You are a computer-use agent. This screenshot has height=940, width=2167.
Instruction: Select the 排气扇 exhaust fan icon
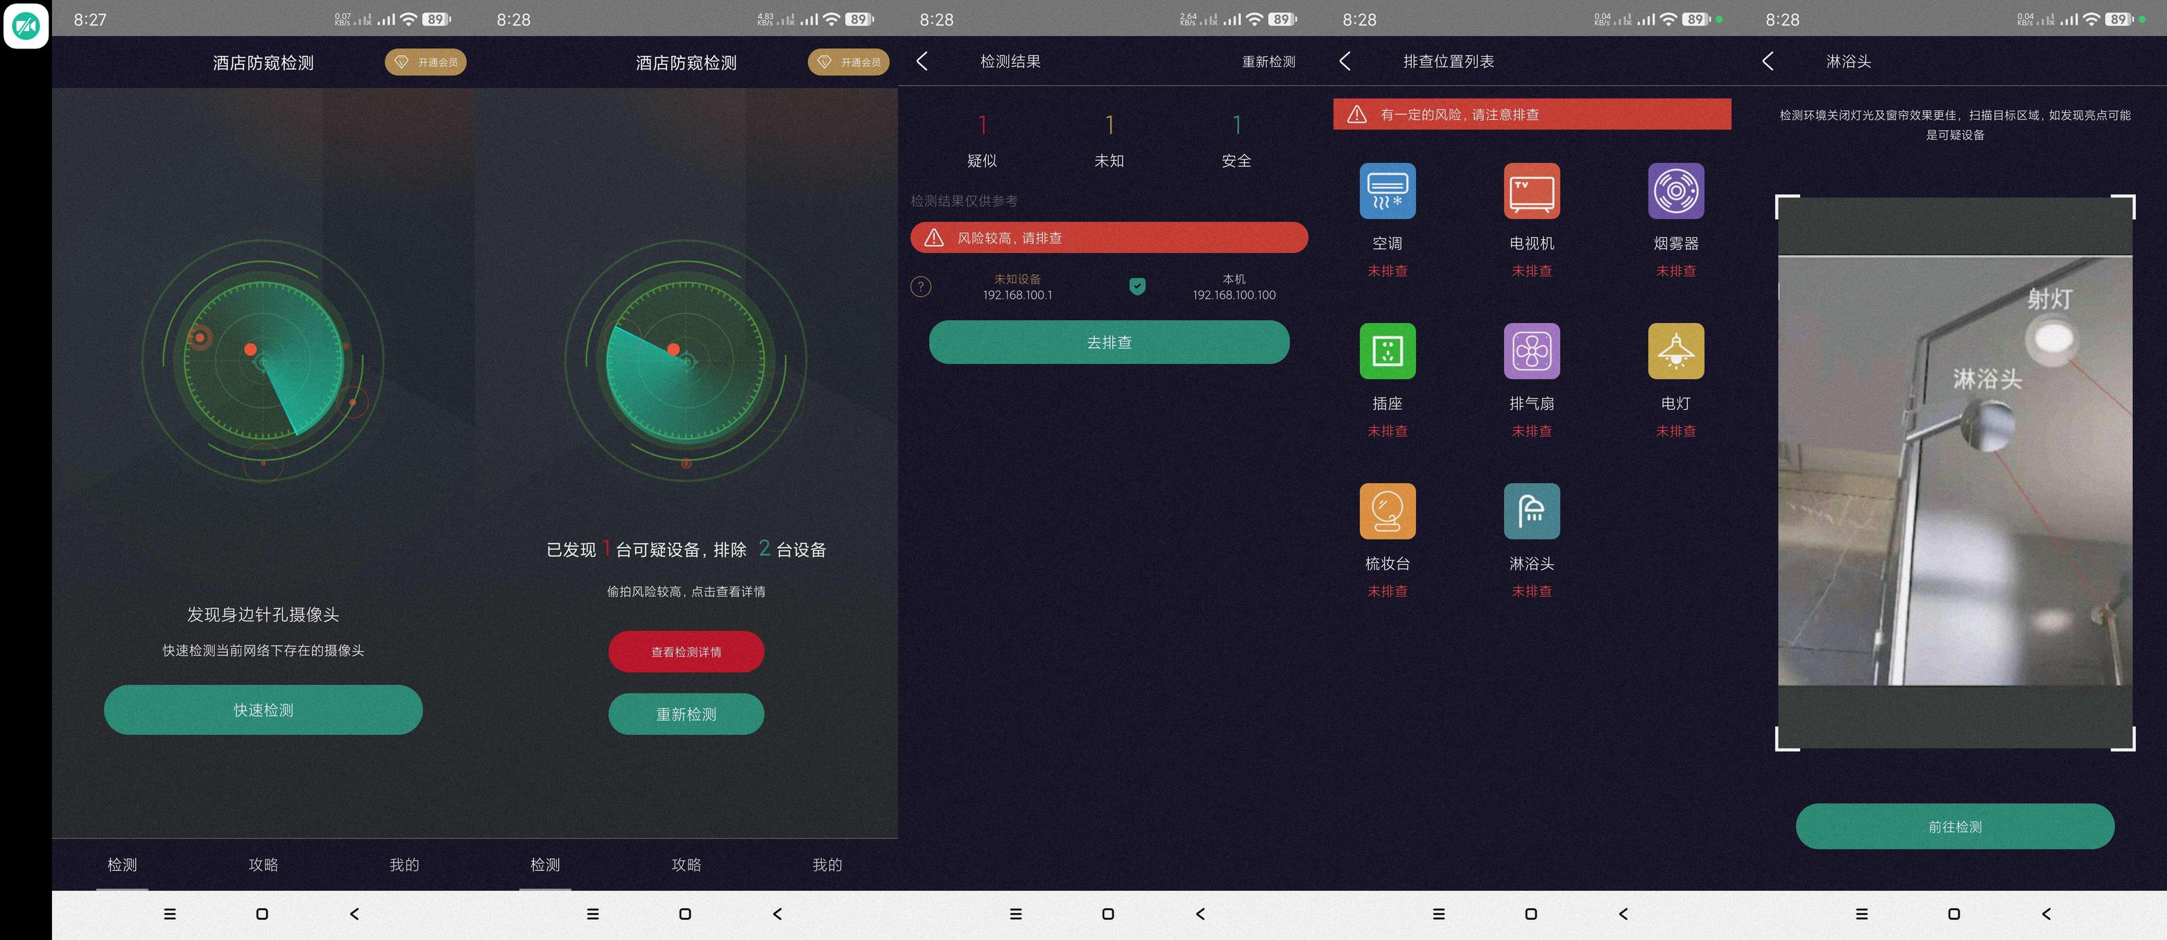click(1531, 351)
